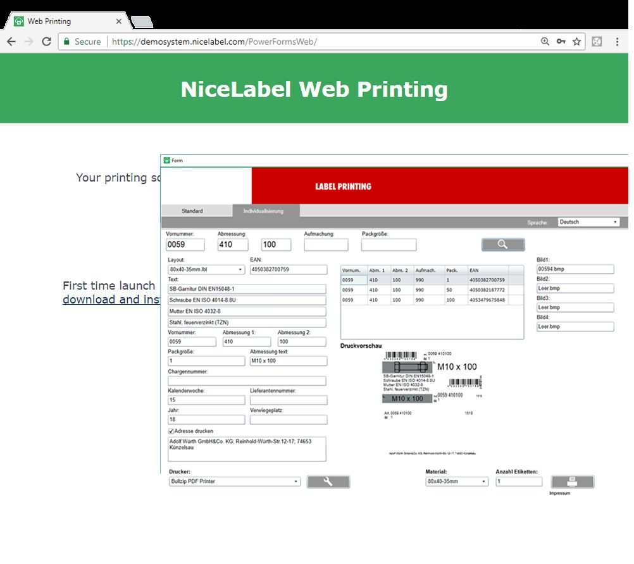This screenshot has width=634, height=564.
Task: Toggle the Adresse drucken checkbox
Action: point(171,431)
